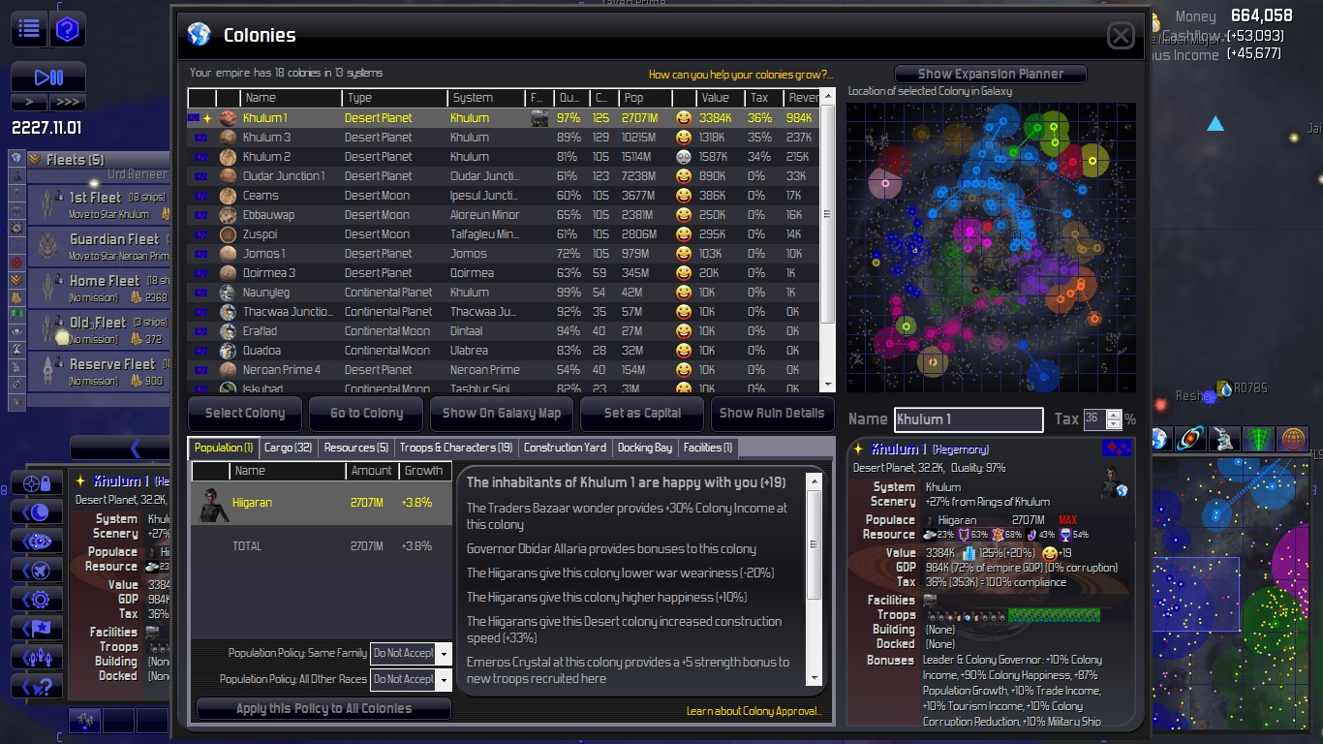The width and height of the screenshot is (1323, 744).
Task: Click the Show Expansion Planner button
Action: [991, 74]
